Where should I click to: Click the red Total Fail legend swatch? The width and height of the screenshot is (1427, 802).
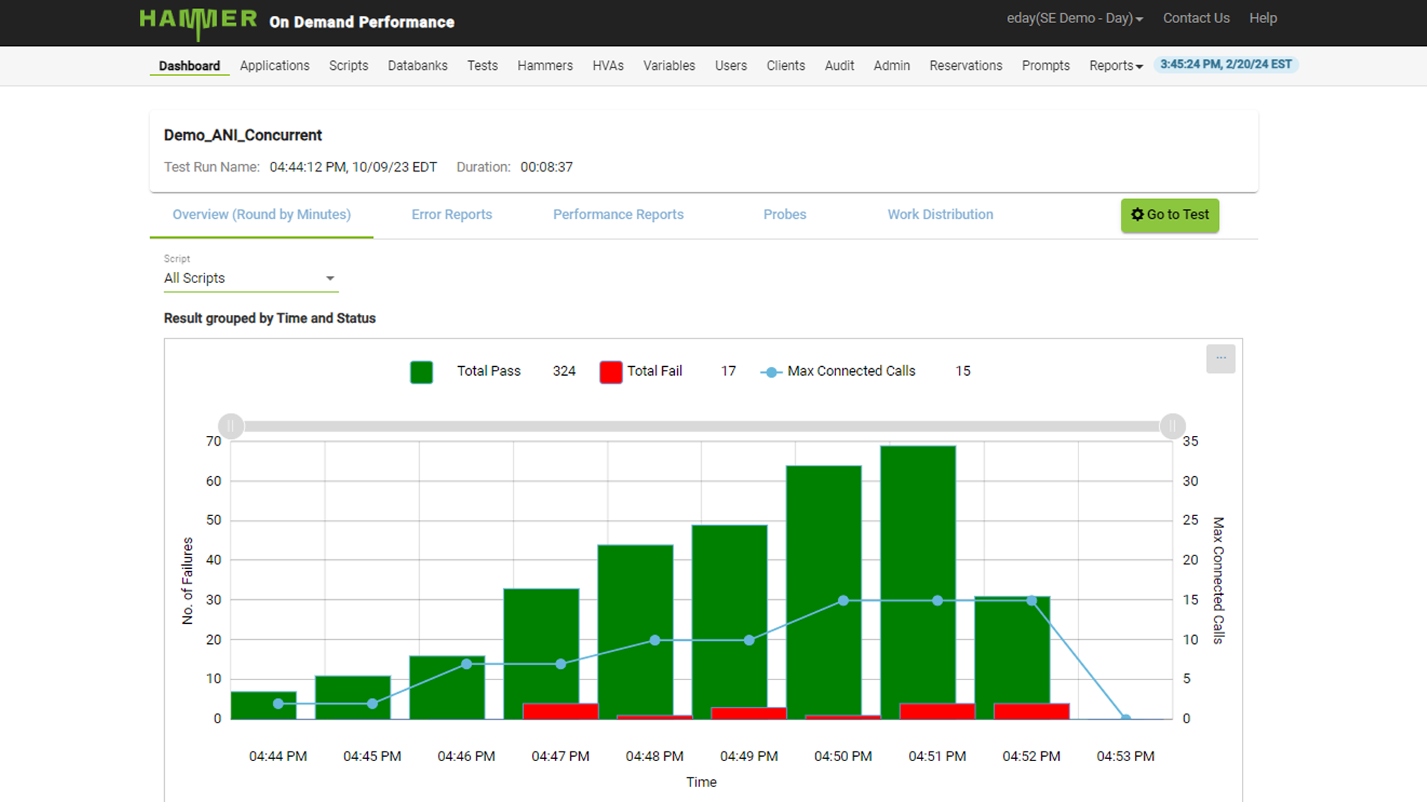point(609,371)
